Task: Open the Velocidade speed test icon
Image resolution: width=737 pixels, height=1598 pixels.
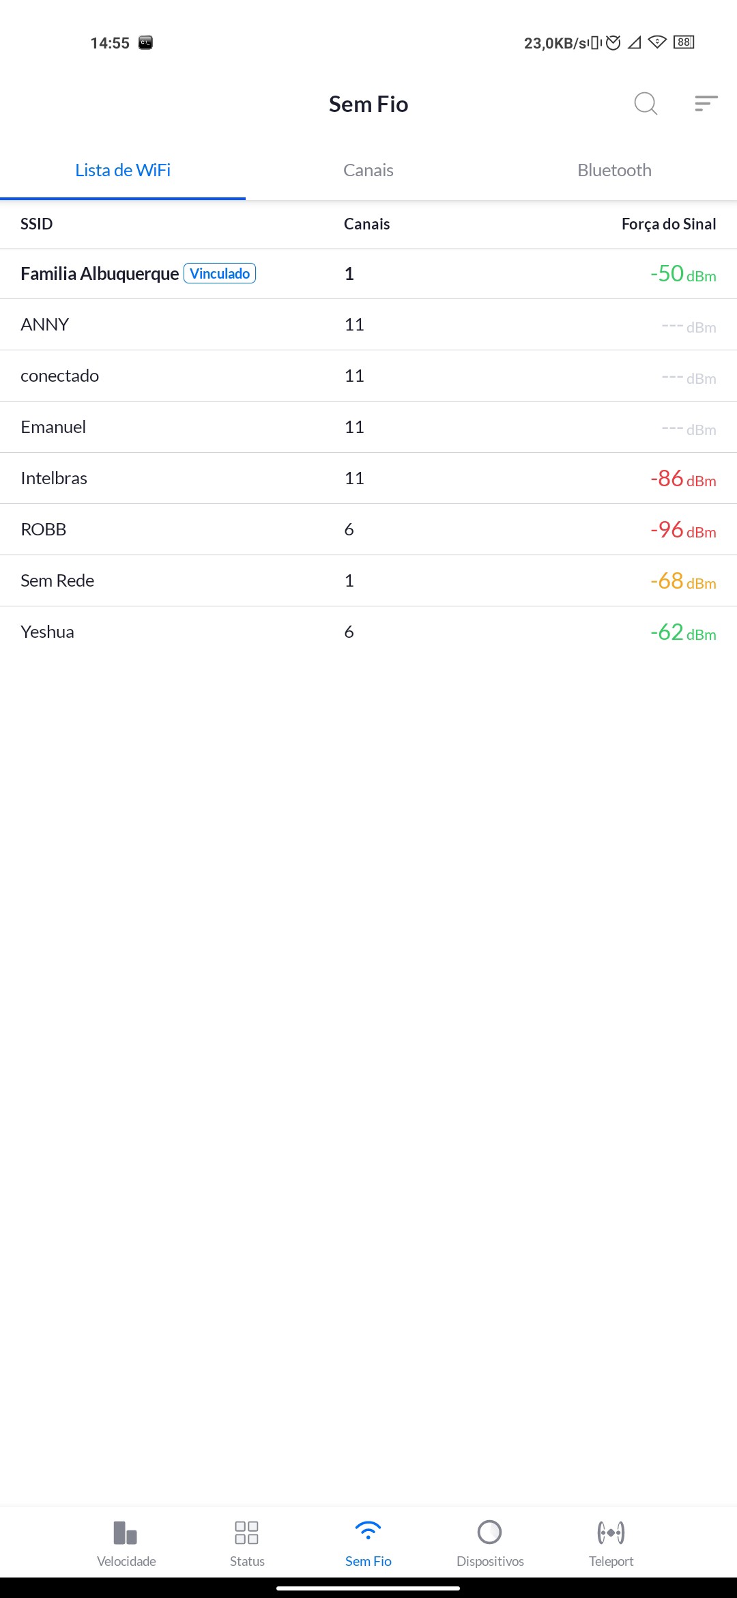Action: pos(126,1533)
